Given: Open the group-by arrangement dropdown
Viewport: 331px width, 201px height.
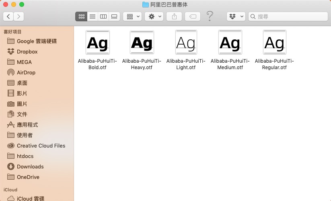Looking at the screenshot, I should 132,16.
